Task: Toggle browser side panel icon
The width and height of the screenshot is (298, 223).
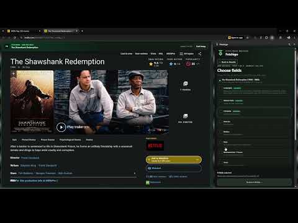Action: point(281,38)
